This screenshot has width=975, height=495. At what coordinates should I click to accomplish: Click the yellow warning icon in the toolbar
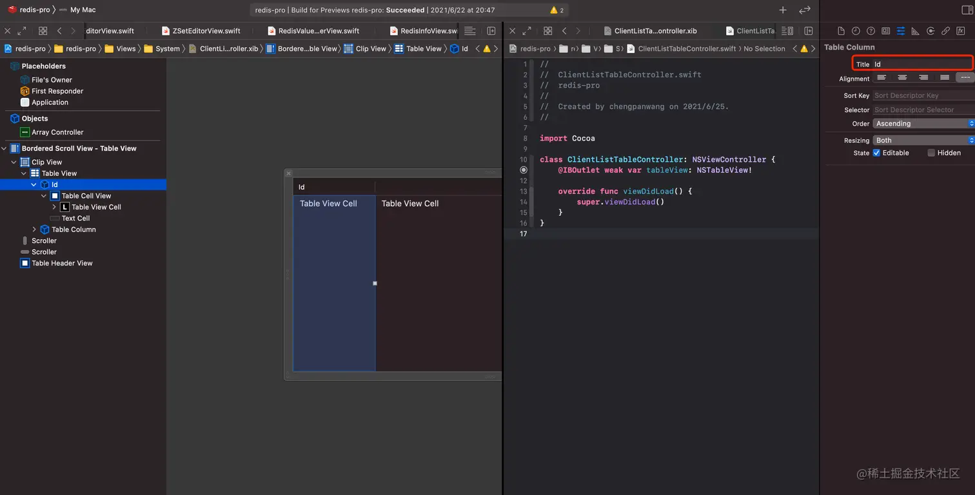click(554, 10)
